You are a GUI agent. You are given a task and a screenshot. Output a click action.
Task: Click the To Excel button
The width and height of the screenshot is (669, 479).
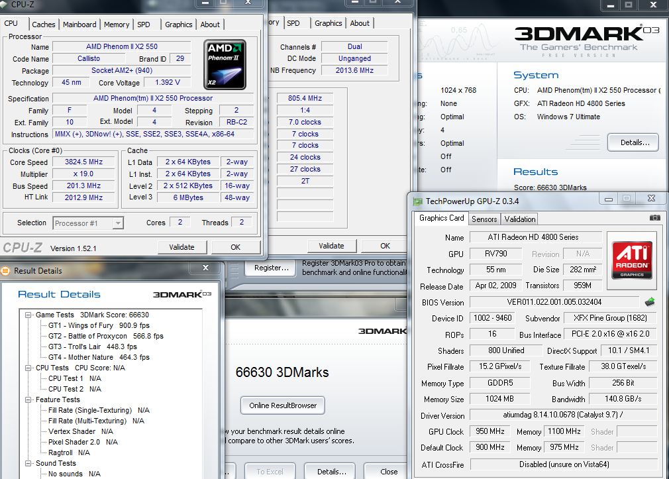(270, 472)
